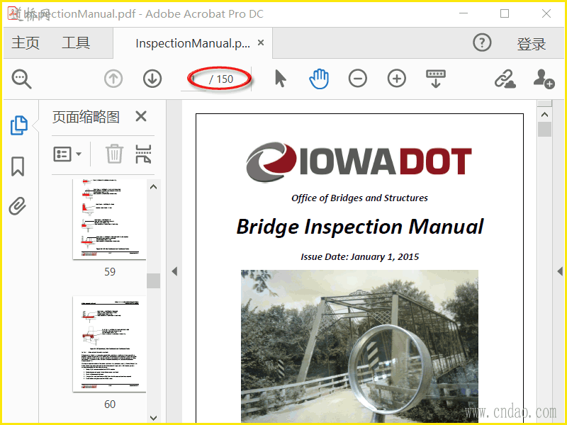Close the InspectionManual document tab
Screen dimensions: 567x425
point(261,42)
